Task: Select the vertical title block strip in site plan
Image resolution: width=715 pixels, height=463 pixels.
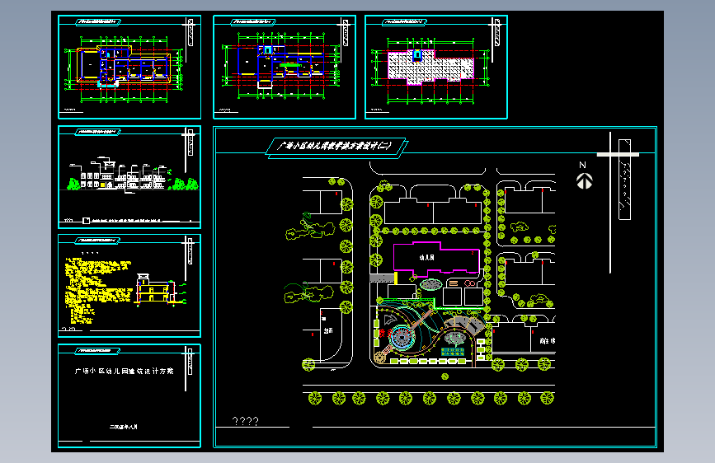Action: [x=625, y=180]
